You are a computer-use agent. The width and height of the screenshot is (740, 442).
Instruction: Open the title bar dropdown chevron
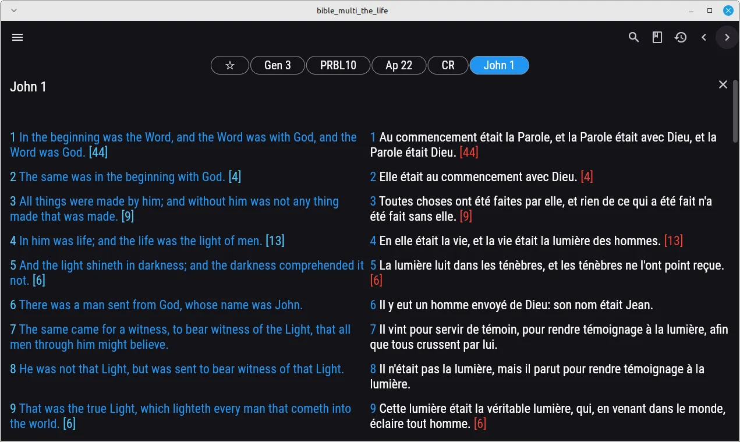14,10
